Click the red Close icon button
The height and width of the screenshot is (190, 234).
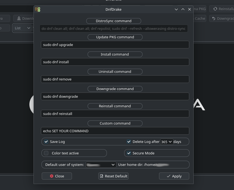click(52, 176)
